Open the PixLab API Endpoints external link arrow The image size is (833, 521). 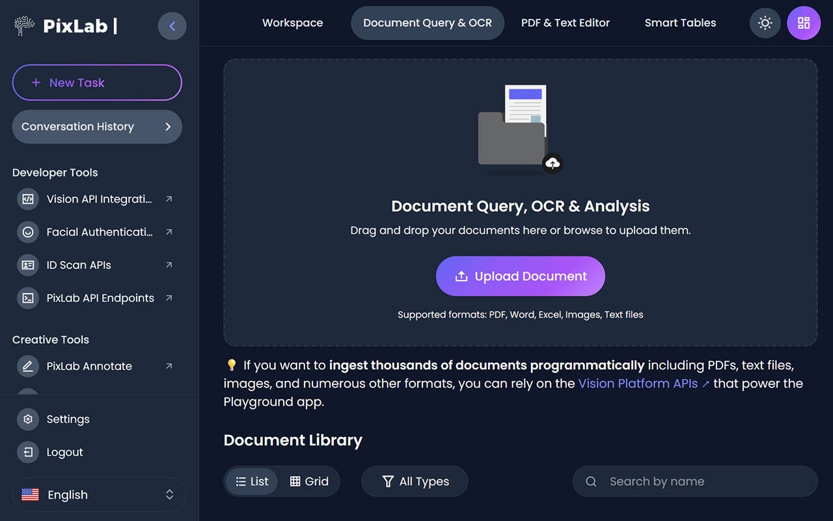(x=169, y=298)
